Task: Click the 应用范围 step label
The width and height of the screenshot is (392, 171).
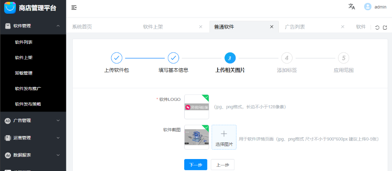Action: [344, 71]
